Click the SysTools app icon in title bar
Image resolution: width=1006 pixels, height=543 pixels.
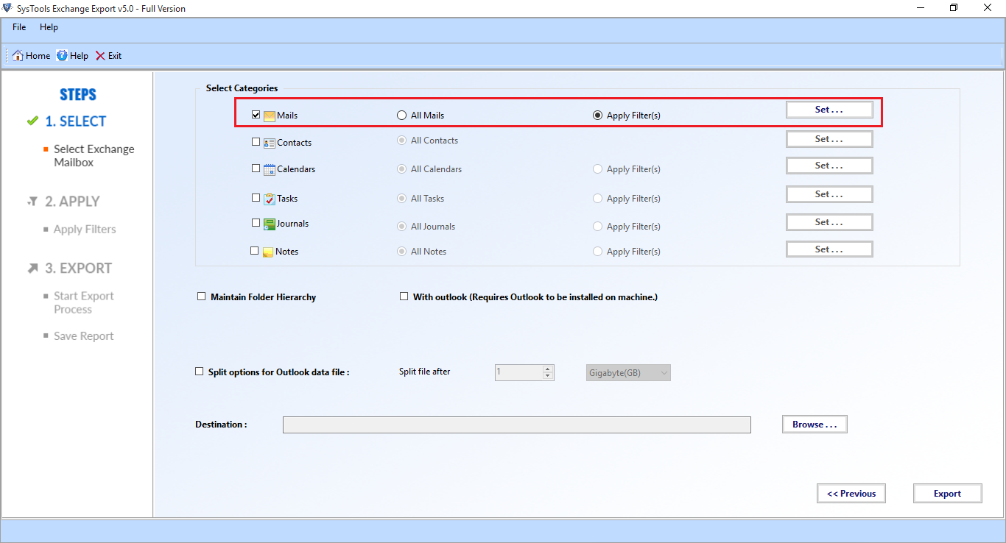point(8,8)
